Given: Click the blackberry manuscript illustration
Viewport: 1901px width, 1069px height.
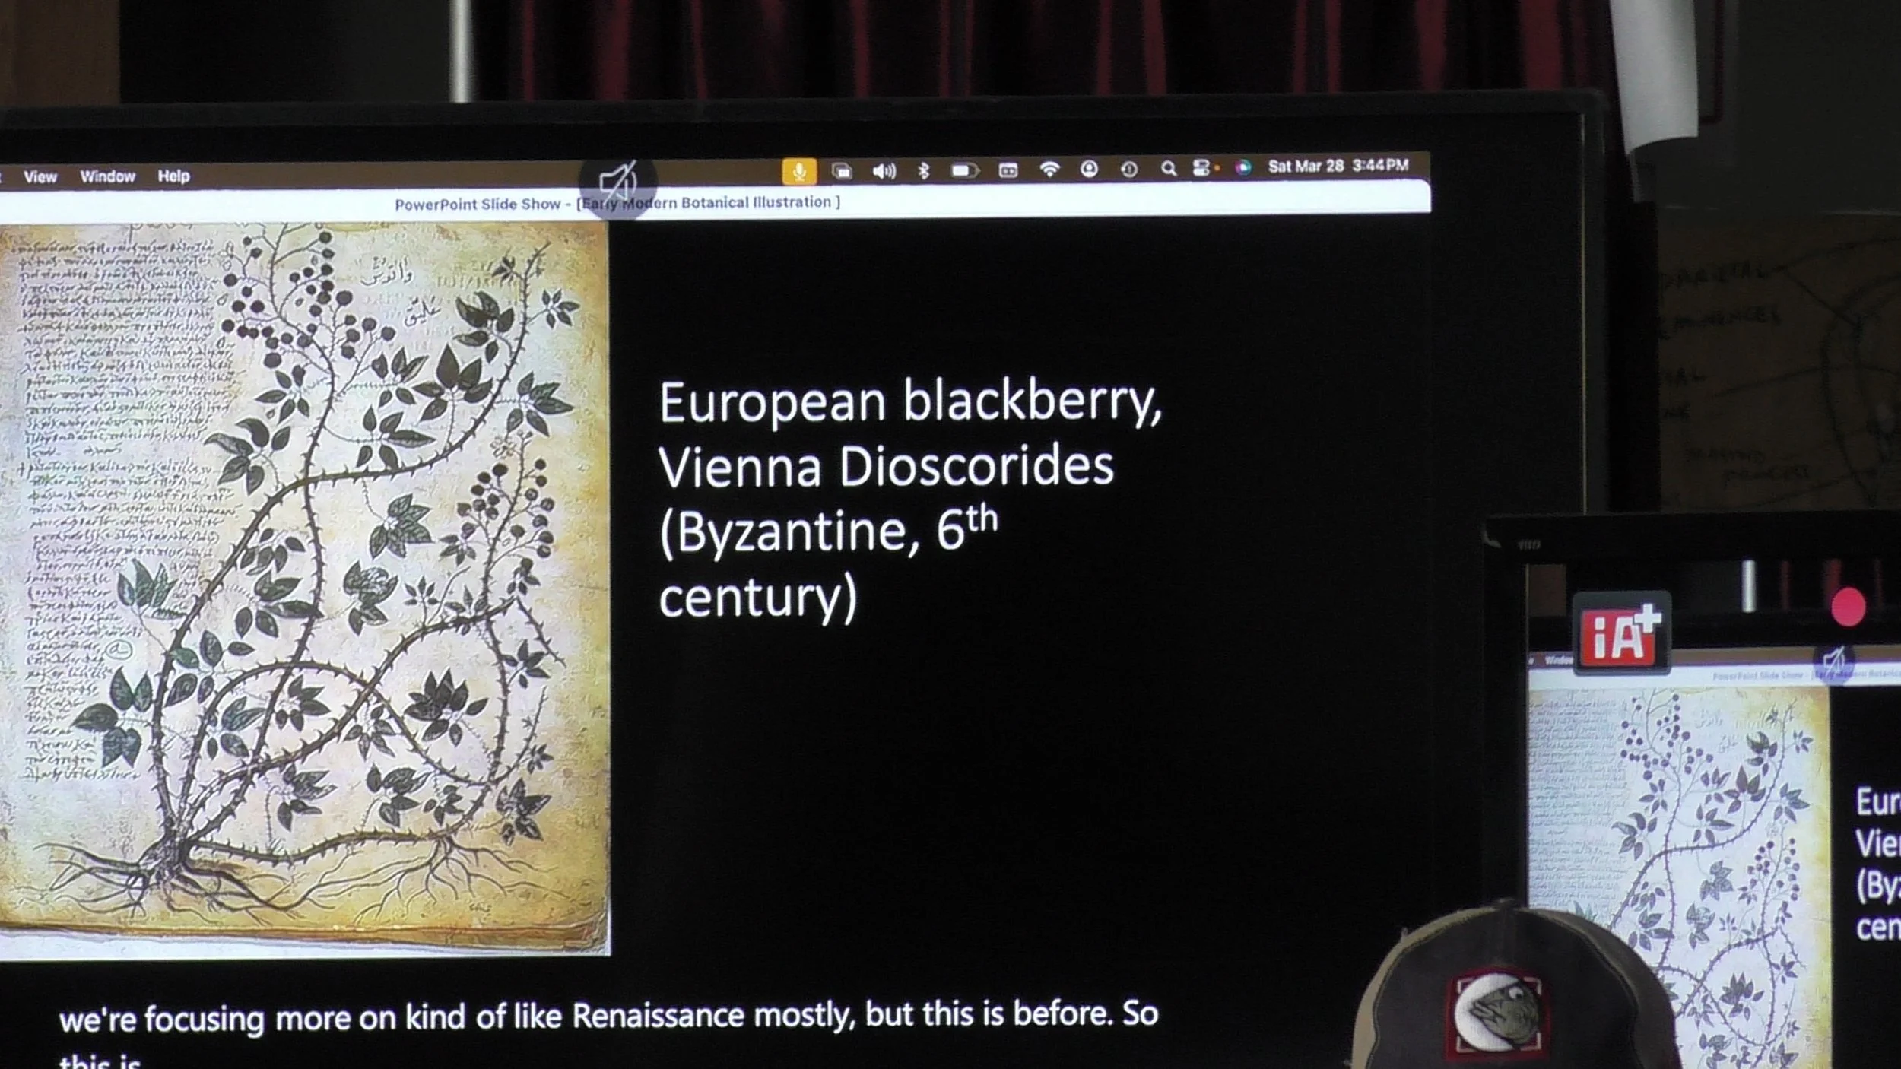Looking at the screenshot, I should click(x=304, y=585).
